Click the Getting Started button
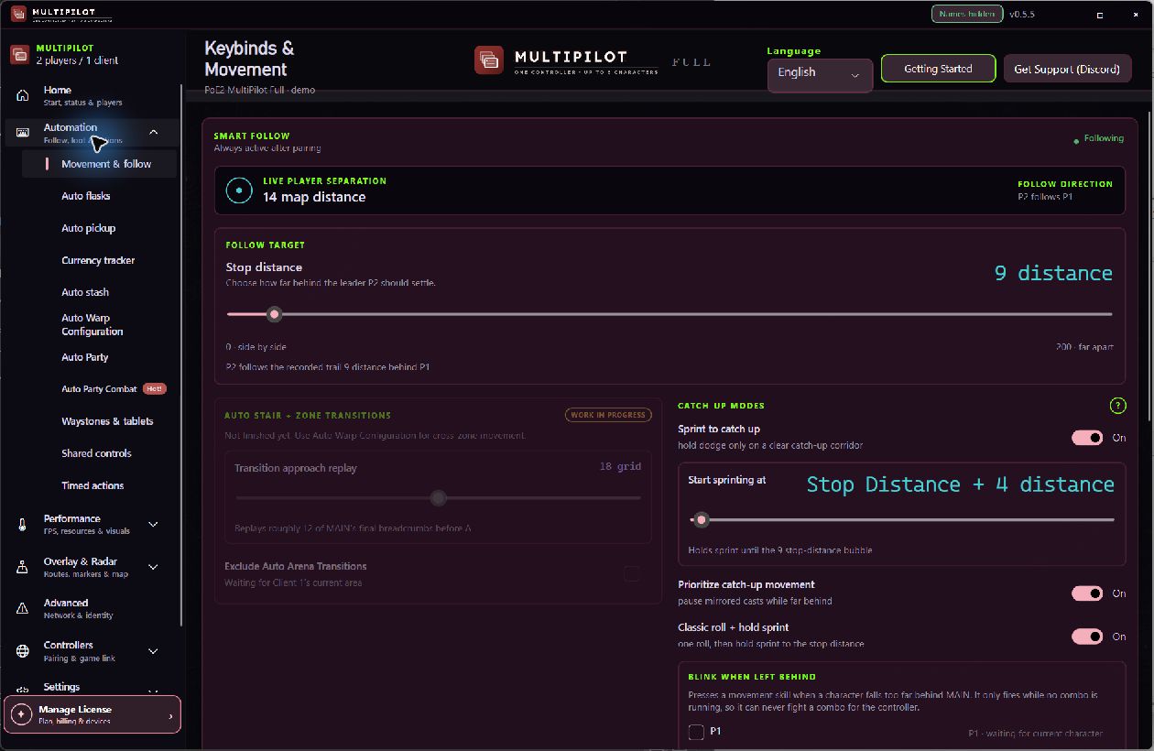1154x751 pixels. pyautogui.click(x=938, y=69)
